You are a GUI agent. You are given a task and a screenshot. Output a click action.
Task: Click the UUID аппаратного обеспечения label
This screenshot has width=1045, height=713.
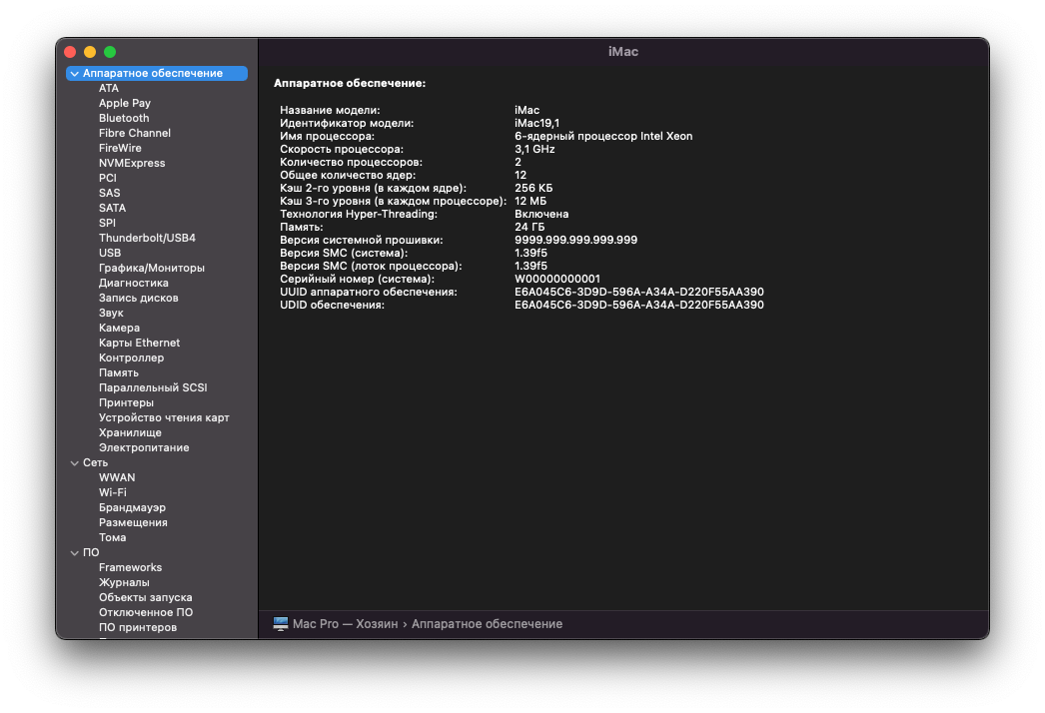(x=369, y=292)
